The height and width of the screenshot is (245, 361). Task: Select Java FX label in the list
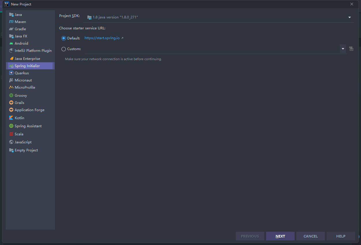(21, 36)
